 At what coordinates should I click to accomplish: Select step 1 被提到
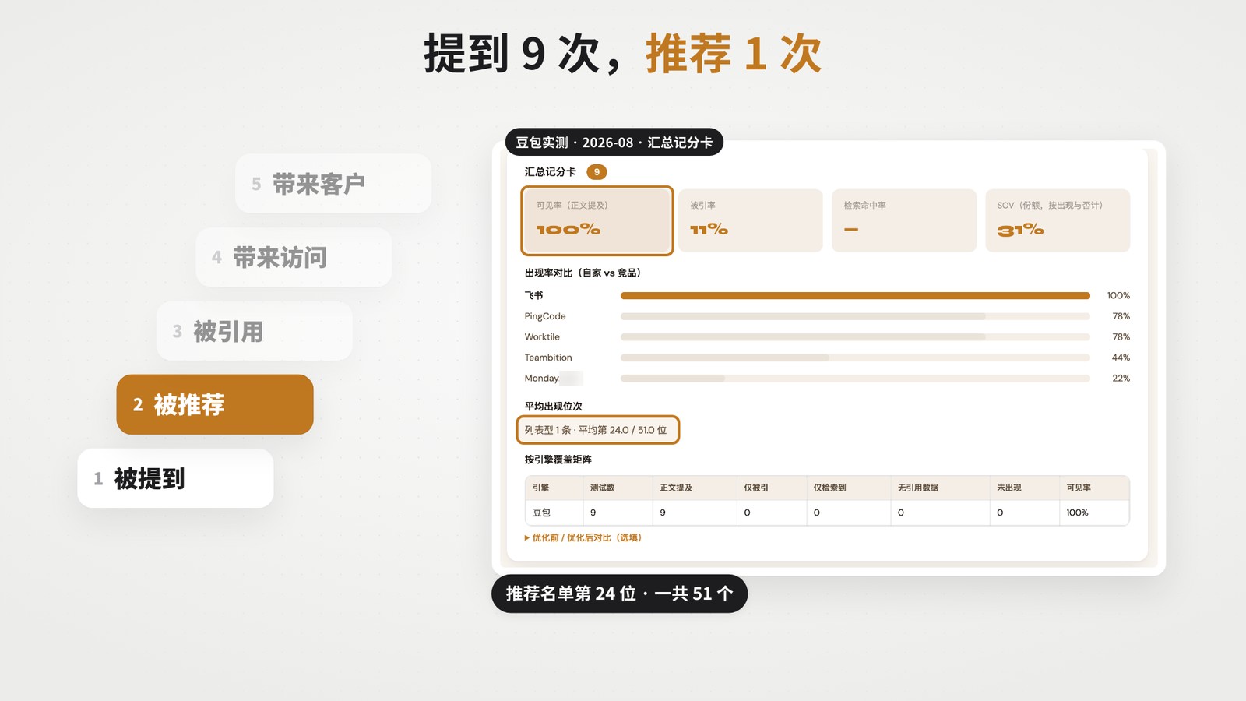175,478
